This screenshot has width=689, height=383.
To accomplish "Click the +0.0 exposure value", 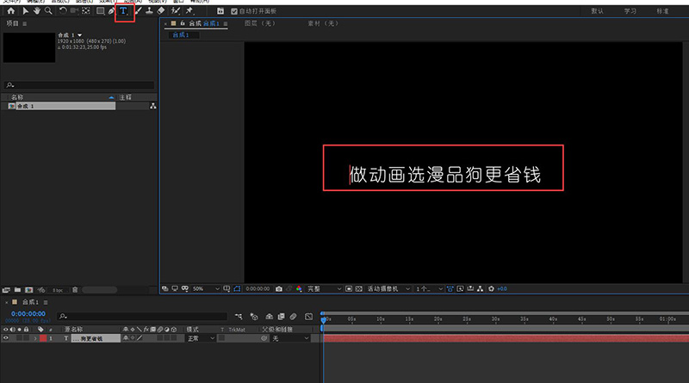I will pyautogui.click(x=502, y=288).
